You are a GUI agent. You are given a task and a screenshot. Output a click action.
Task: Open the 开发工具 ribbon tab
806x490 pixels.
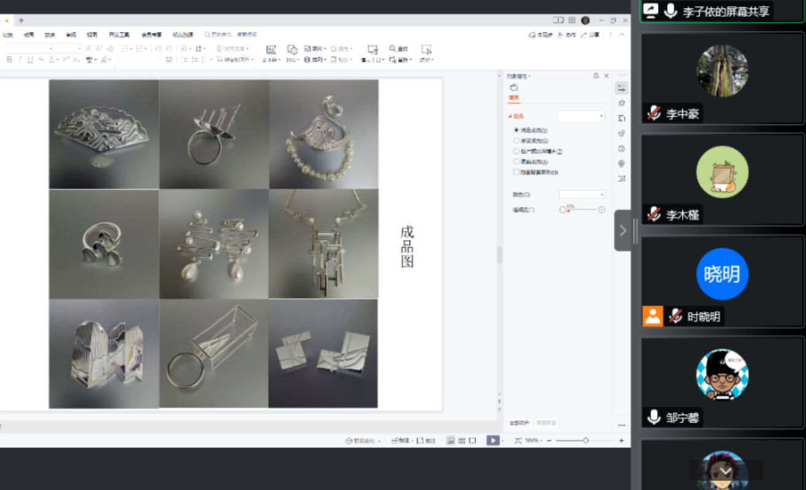pyautogui.click(x=119, y=35)
